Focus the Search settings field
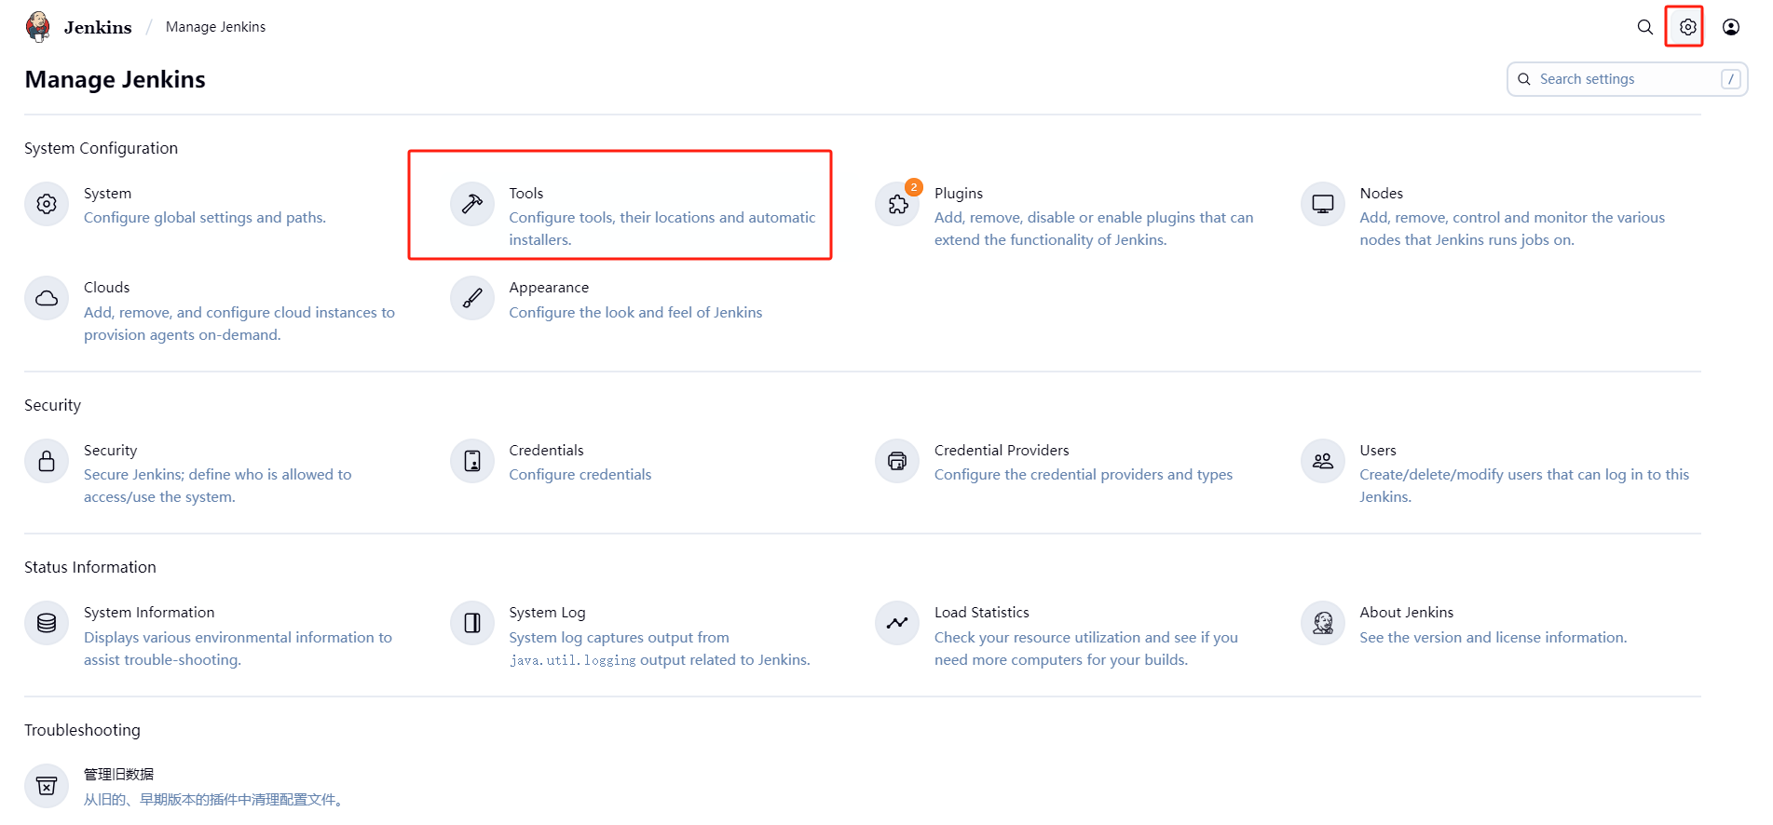 1627,79
